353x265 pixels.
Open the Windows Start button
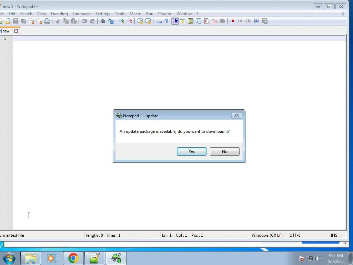9,258
